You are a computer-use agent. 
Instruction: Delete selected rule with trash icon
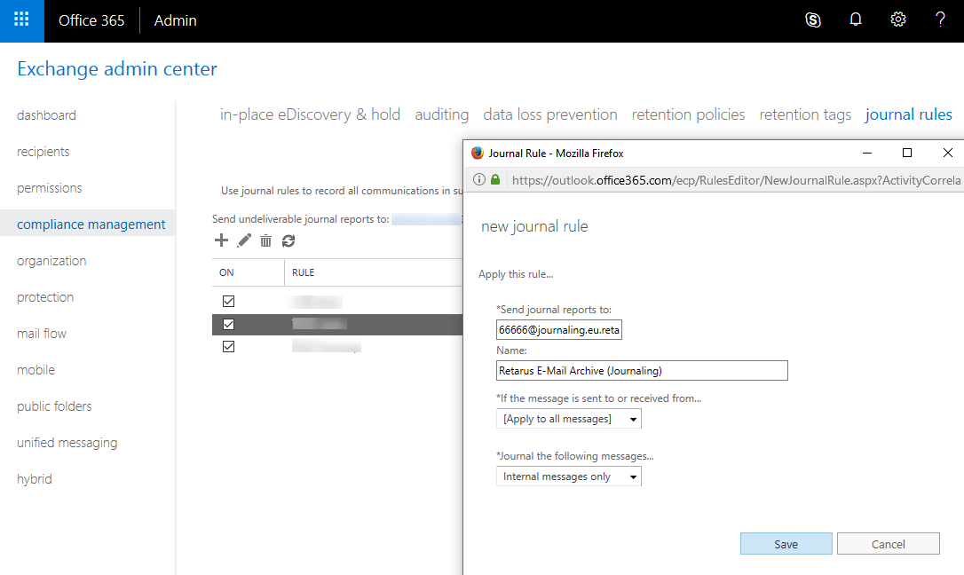coord(265,240)
